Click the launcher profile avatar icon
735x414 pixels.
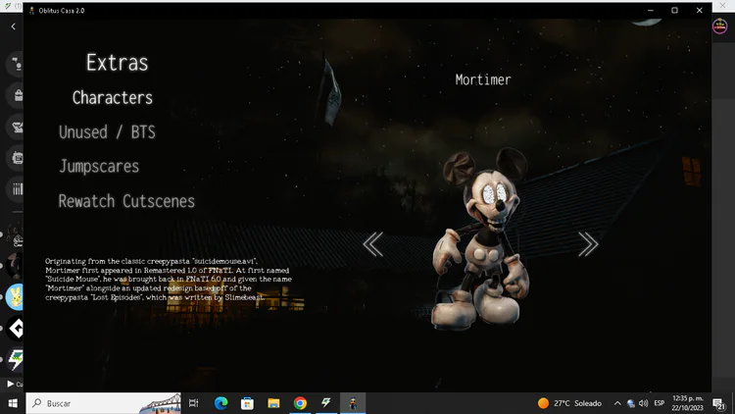click(x=719, y=26)
